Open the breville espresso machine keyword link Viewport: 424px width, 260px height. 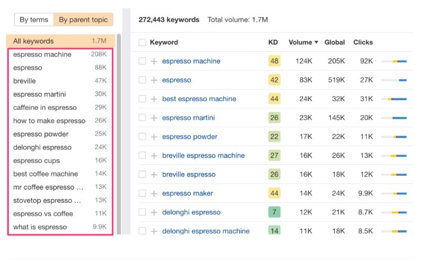pos(203,156)
